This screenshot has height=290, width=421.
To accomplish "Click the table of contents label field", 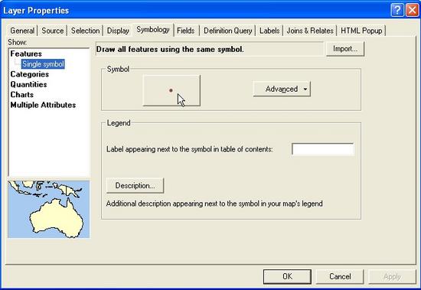I will point(323,149).
